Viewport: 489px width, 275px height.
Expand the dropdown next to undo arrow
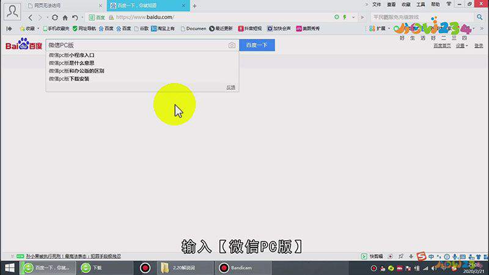coord(83,18)
